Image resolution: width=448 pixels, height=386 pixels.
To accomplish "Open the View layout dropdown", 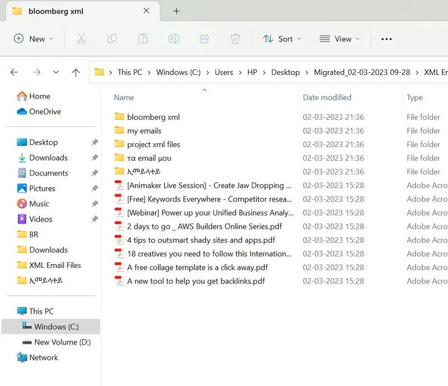I will coord(339,39).
